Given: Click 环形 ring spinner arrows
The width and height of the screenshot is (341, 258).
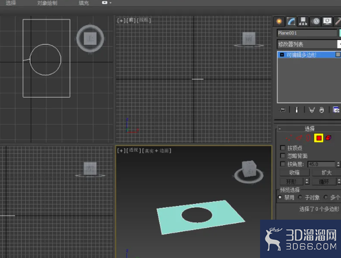Looking at the screenshot, I should (x=307, y=181).
